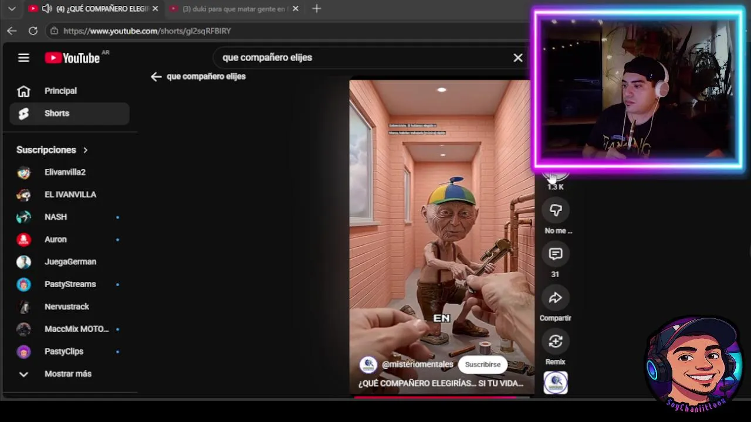This screenshot has width=751, height=422.
Task: Subscribe with the Suscribirse button
Action: [x=483, y=365]
